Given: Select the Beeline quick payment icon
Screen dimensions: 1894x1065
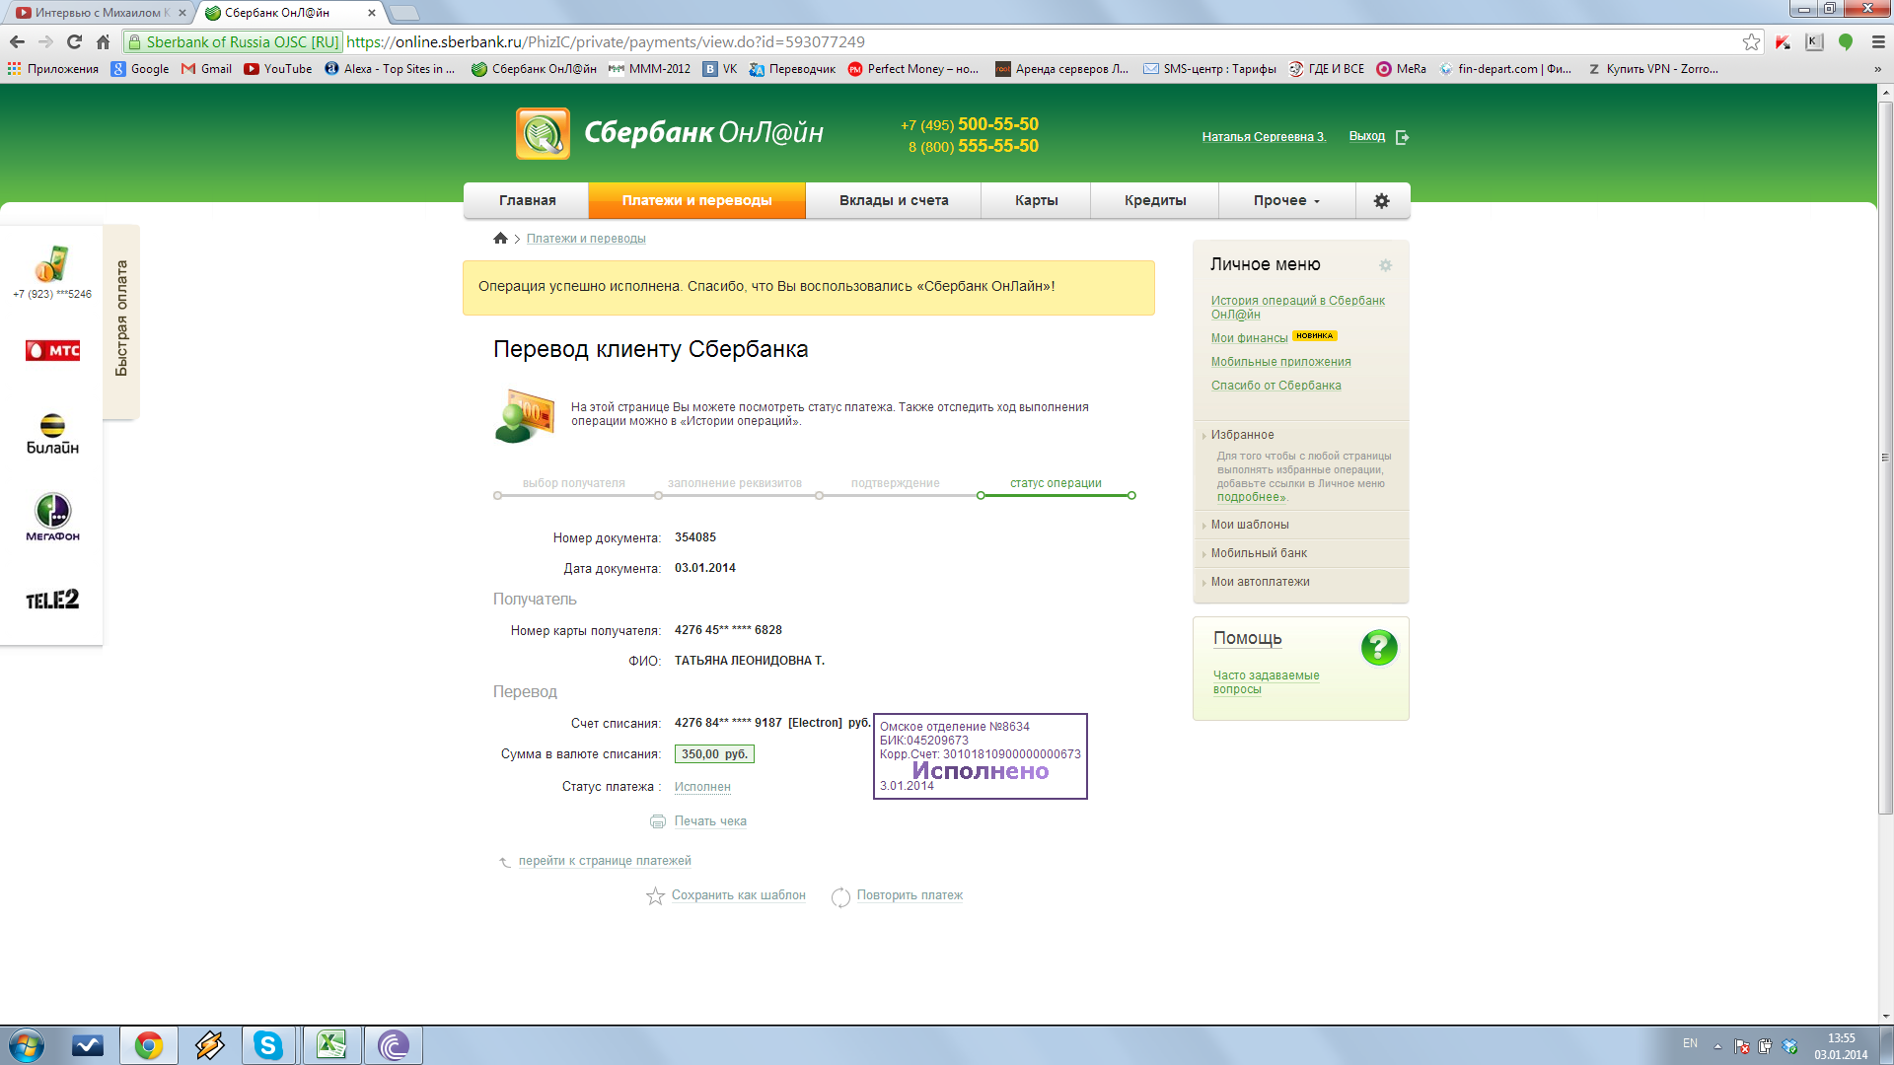Looking at the screenshot, I should click(52, 434).
